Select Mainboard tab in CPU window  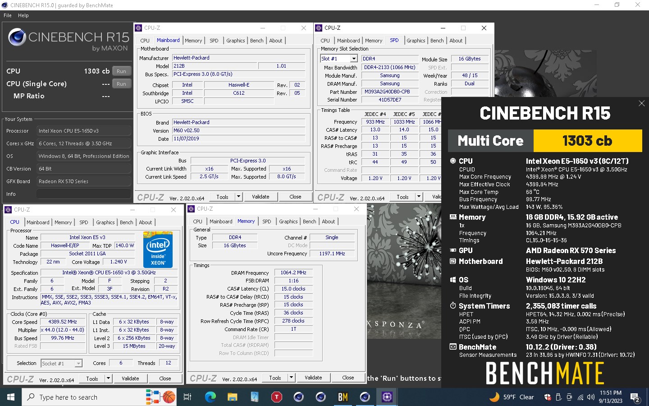[38, 222]
